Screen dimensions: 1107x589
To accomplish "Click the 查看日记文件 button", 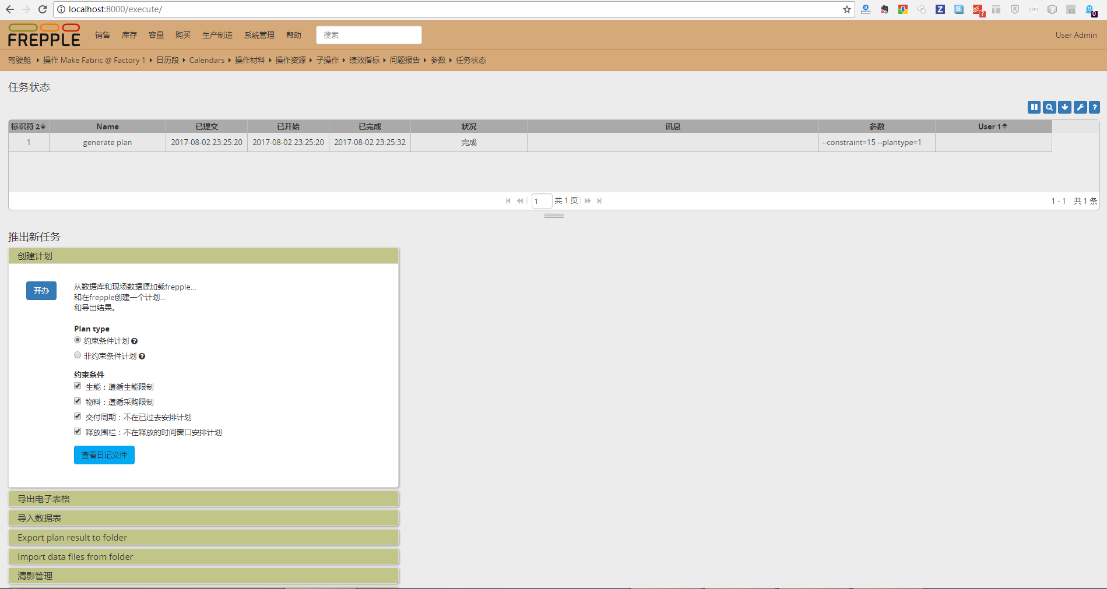I will pos(104,455).
